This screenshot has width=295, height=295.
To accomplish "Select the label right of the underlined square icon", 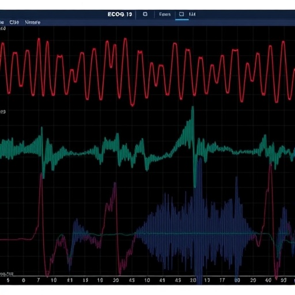I will 192,14.
